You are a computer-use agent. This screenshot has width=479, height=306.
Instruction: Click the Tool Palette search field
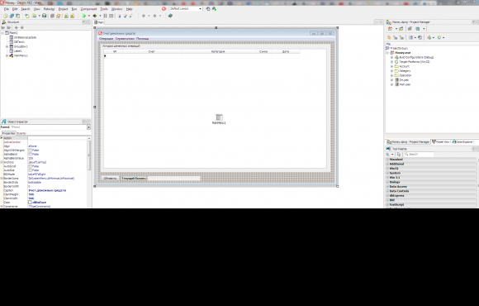[x=419, y=154]
